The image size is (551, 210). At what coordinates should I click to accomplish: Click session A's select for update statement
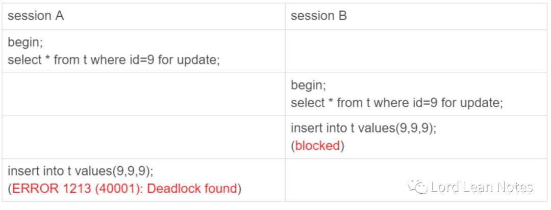click(113, 59)
